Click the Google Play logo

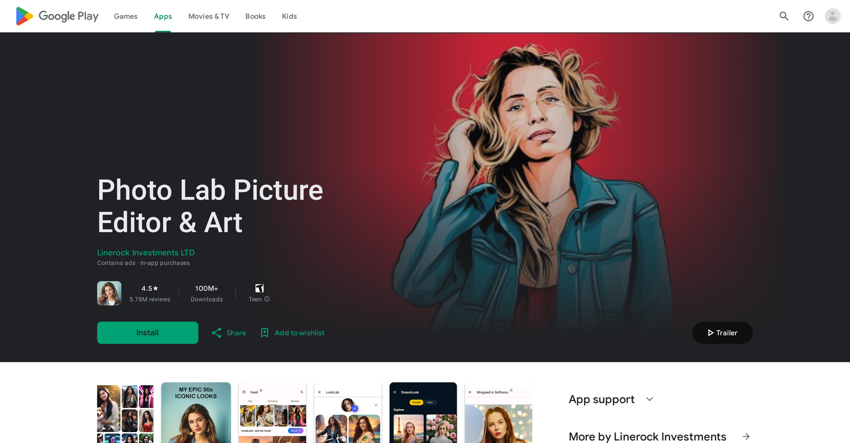[55, 16]
